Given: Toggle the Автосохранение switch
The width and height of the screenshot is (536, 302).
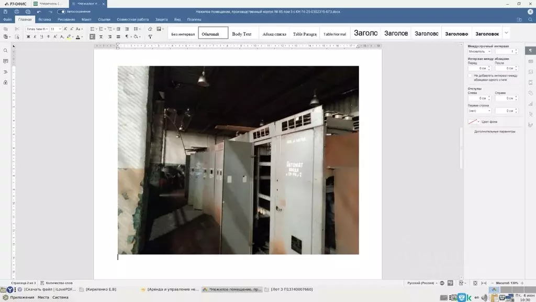Looking at the screenshot, I should coord(61,12).
